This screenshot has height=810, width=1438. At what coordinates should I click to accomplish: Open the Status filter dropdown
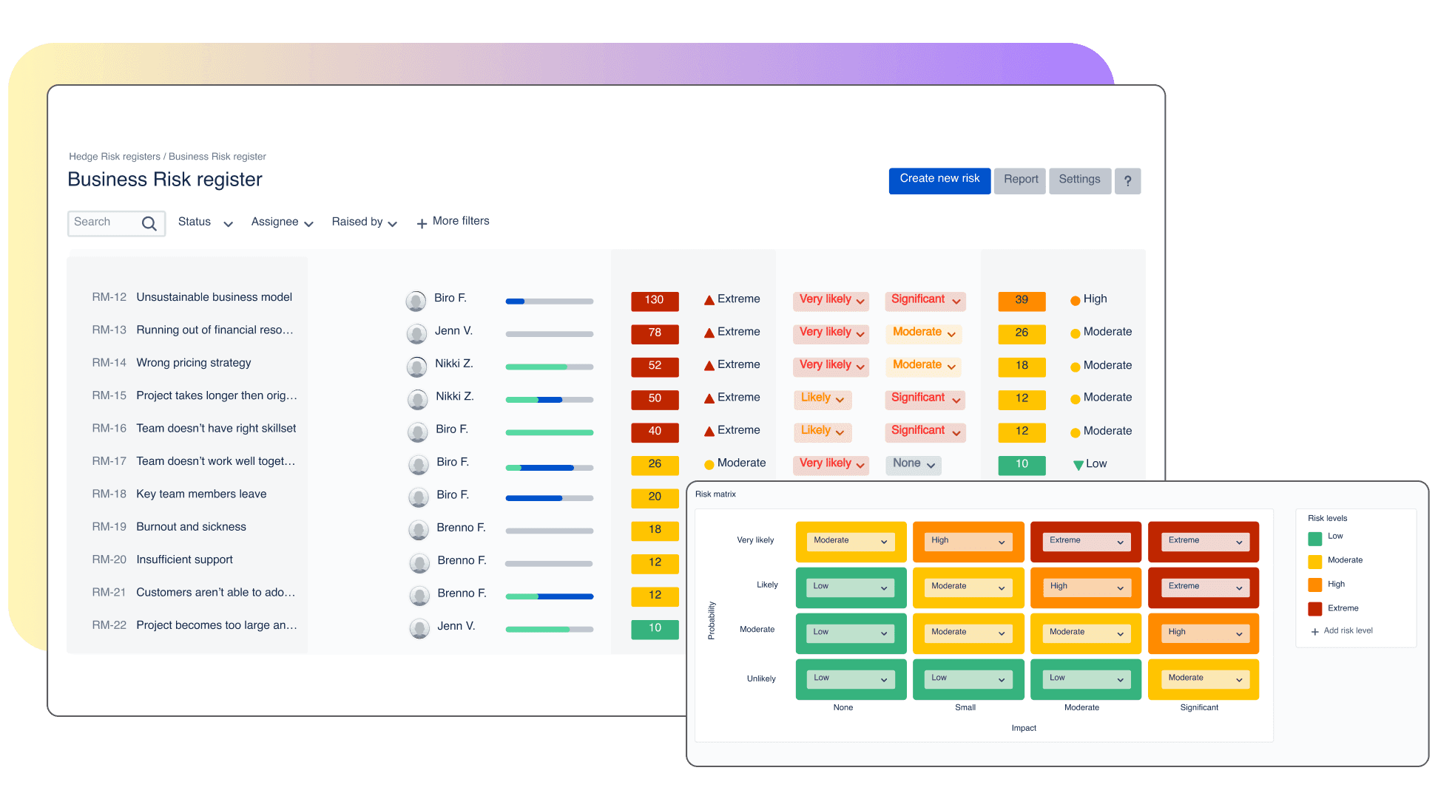pyautogui.click(x=205, y=222)
